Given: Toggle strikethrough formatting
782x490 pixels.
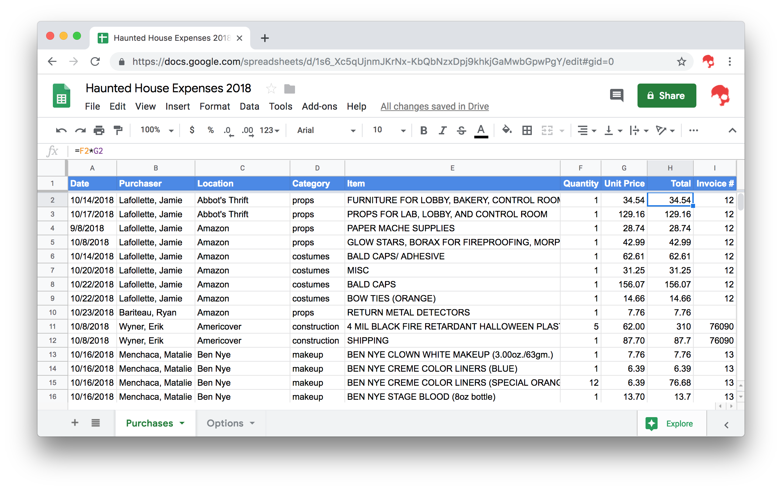Looking at the screenshot, I should coord(462,130).
